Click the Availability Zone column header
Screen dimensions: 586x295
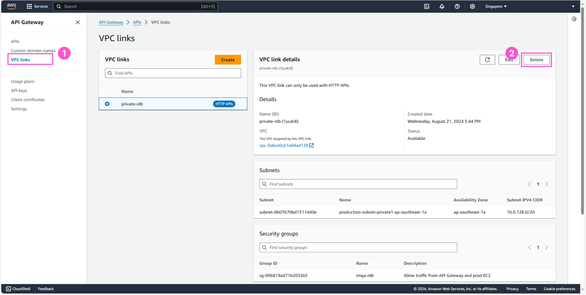(470, 200)
